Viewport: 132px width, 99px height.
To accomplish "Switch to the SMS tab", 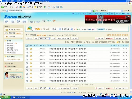I will point(24,21).
